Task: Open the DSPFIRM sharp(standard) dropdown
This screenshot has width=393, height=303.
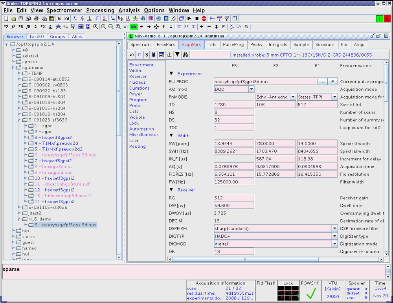Action: point(334,228)
